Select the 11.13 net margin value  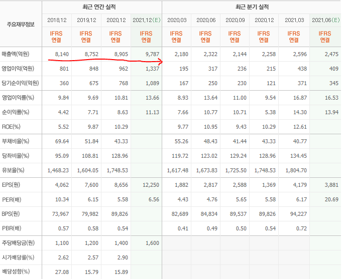click(x=153, y=112)
